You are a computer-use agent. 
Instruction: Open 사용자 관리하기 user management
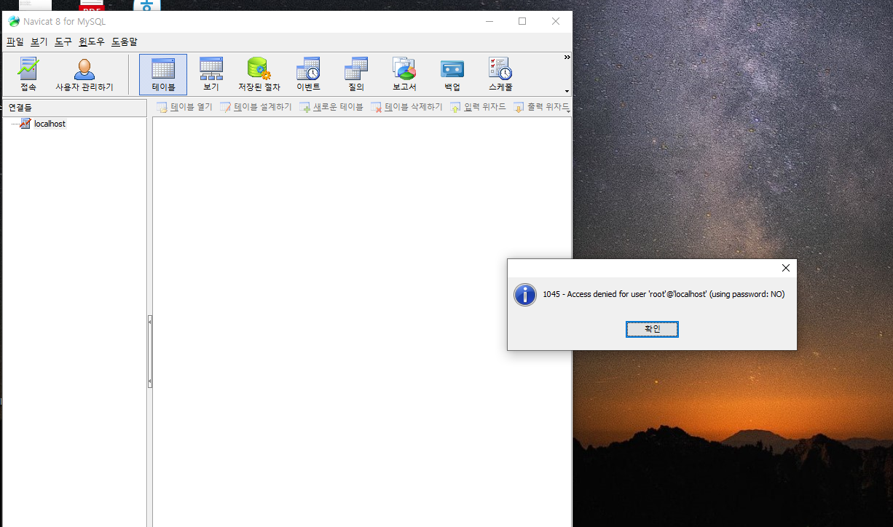pyautogui.click(x=84, y=74)
